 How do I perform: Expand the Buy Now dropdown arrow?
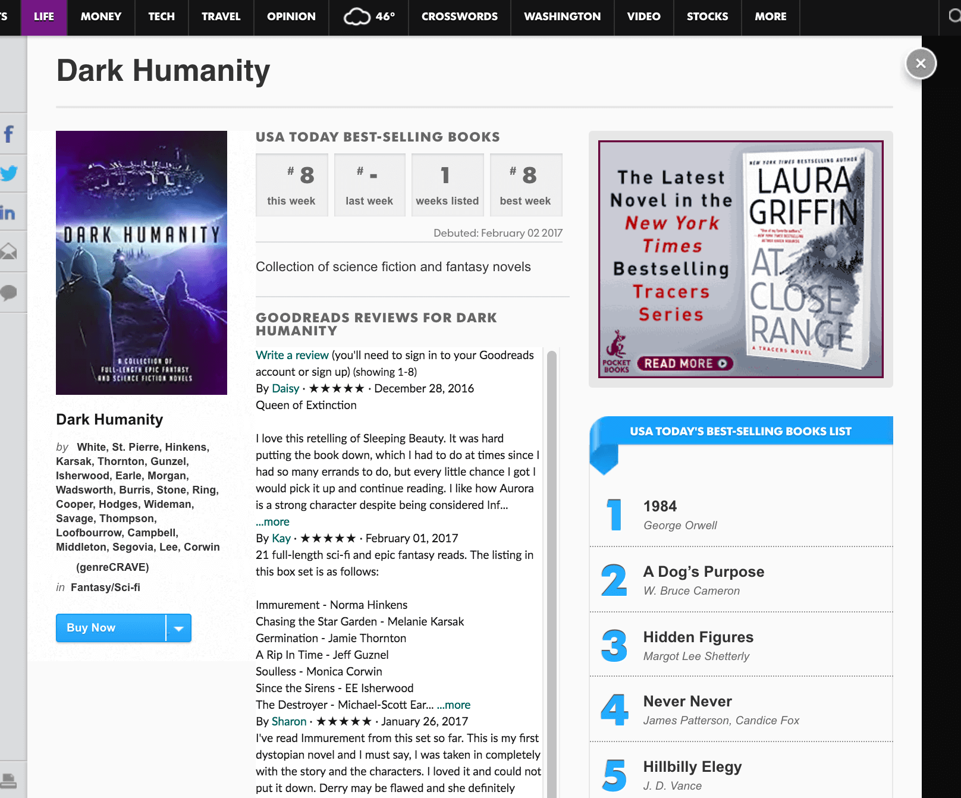tap(178, 628)
